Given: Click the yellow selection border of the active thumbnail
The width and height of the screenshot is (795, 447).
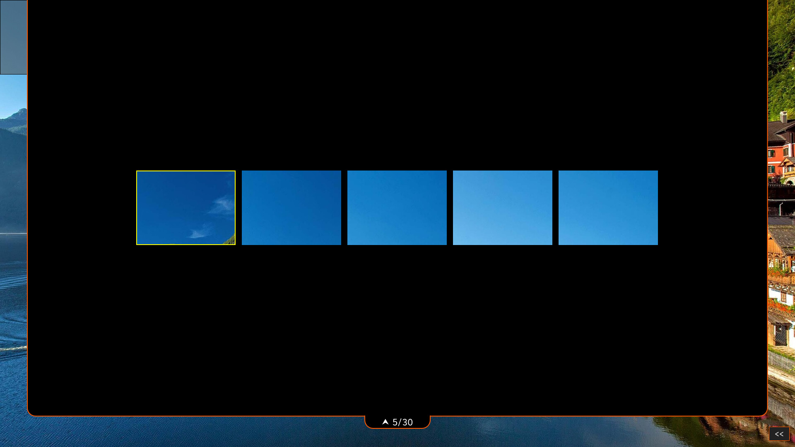Looking at the screenshot, I should (x=186, y=171).
